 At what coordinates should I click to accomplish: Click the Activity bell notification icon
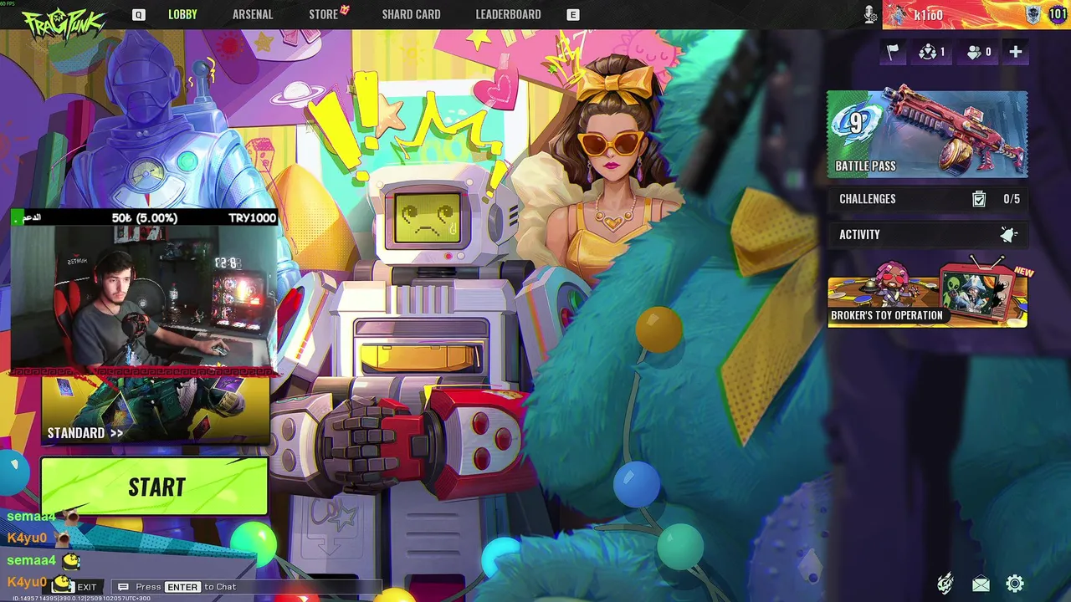tap(1009, 235)
